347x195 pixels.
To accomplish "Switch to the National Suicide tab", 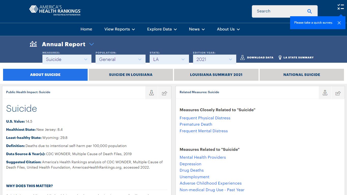I will click(302, 75).
